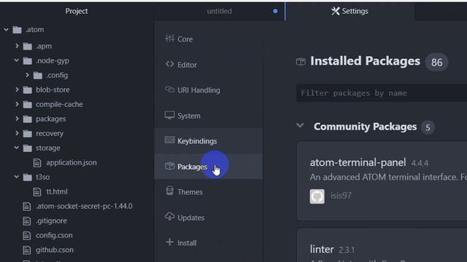Collapse the storage folder chevron
This screenshot has height=262, width=467.
pos(17,148)
